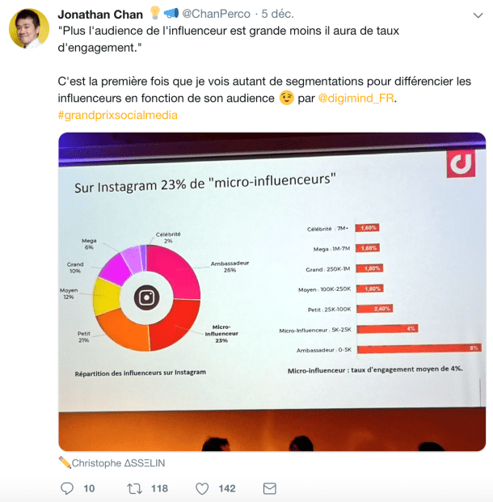Click the megaphone emoji next to the name
Image resolution: width=493 pixels, height=502 pixels.
point(171,13)
